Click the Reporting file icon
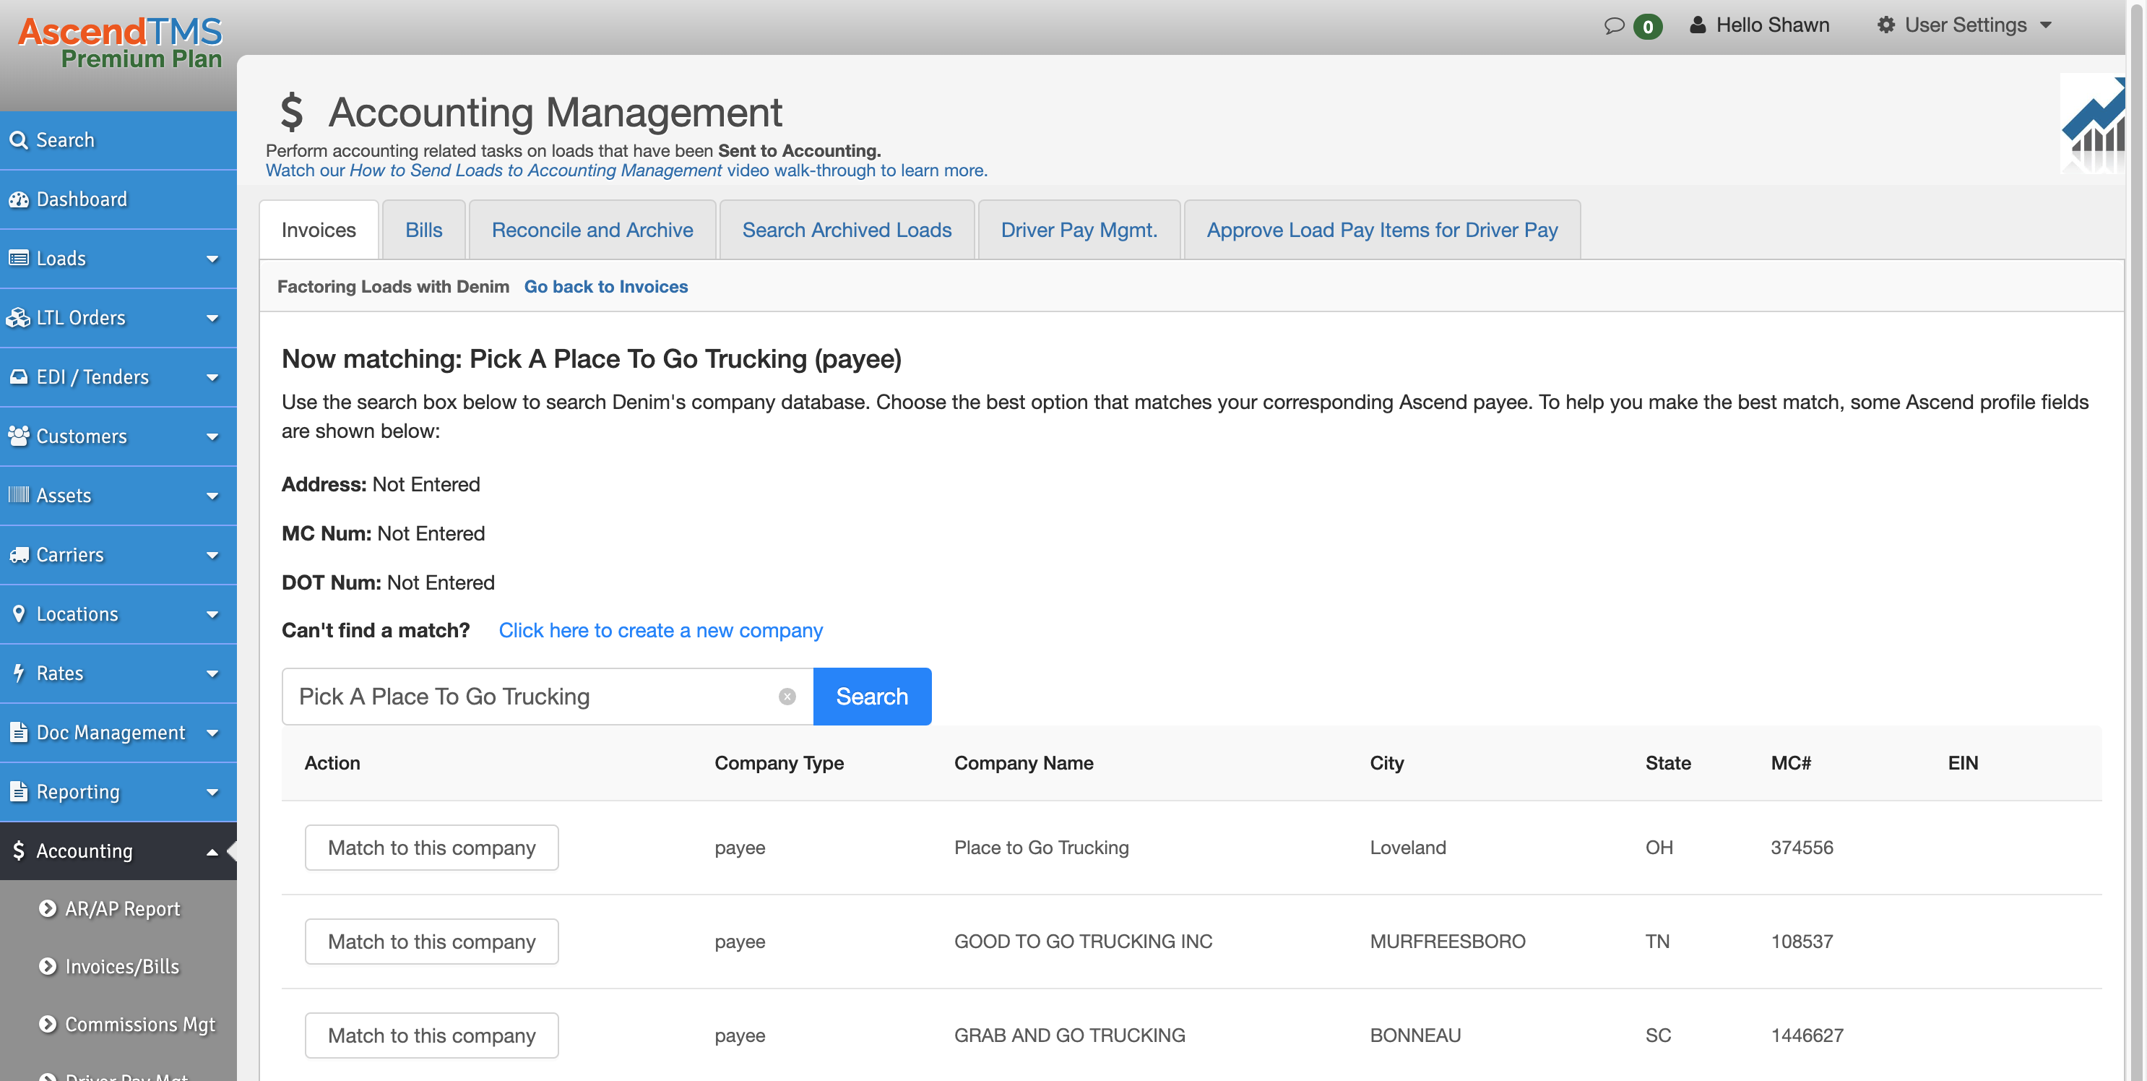The height and width of the screenshot is (1081, 2147). (18, 791)
